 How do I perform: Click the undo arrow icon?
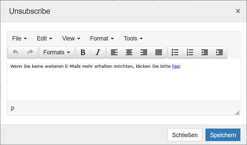click(15, 52)
